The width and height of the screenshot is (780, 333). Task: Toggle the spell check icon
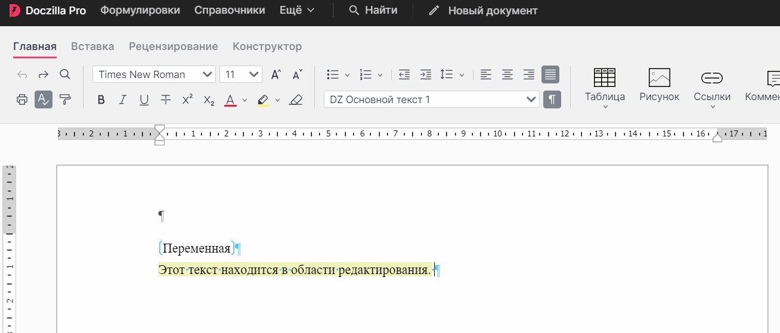point(44,99)
